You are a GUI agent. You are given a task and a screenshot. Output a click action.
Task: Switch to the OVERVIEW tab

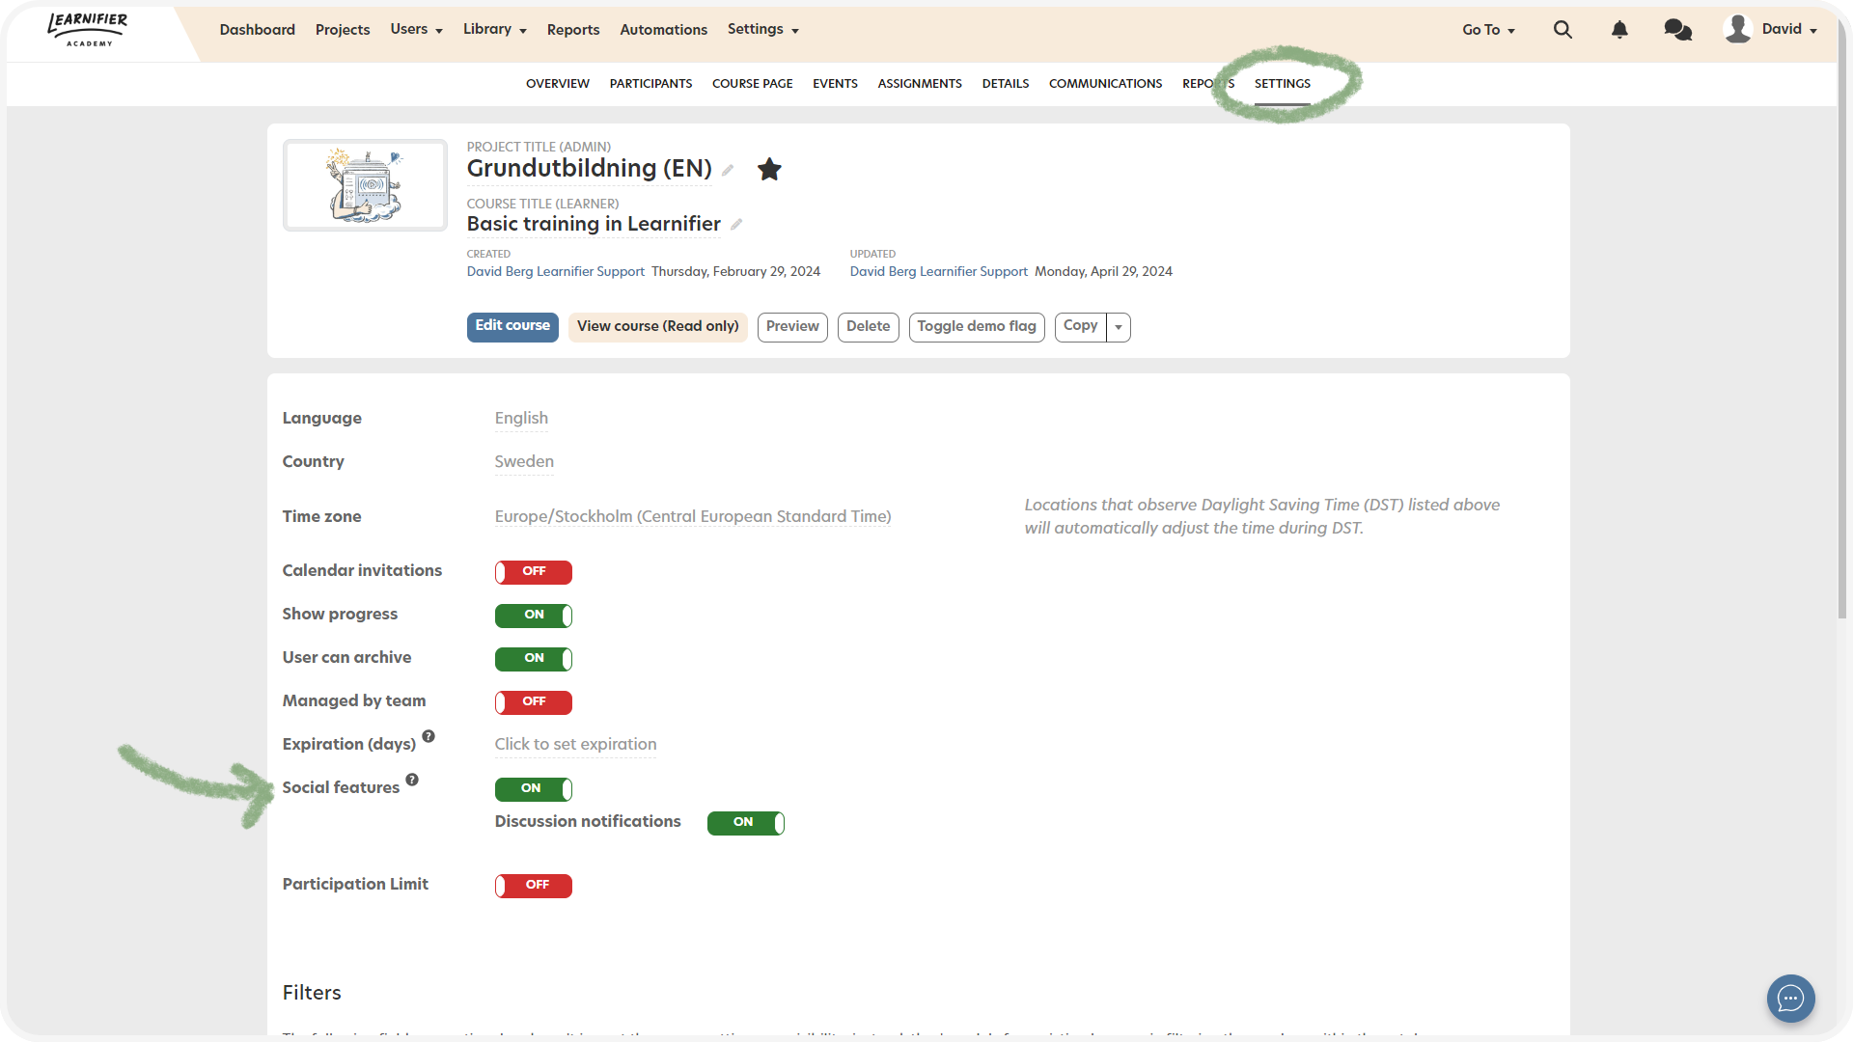[558, 84]
